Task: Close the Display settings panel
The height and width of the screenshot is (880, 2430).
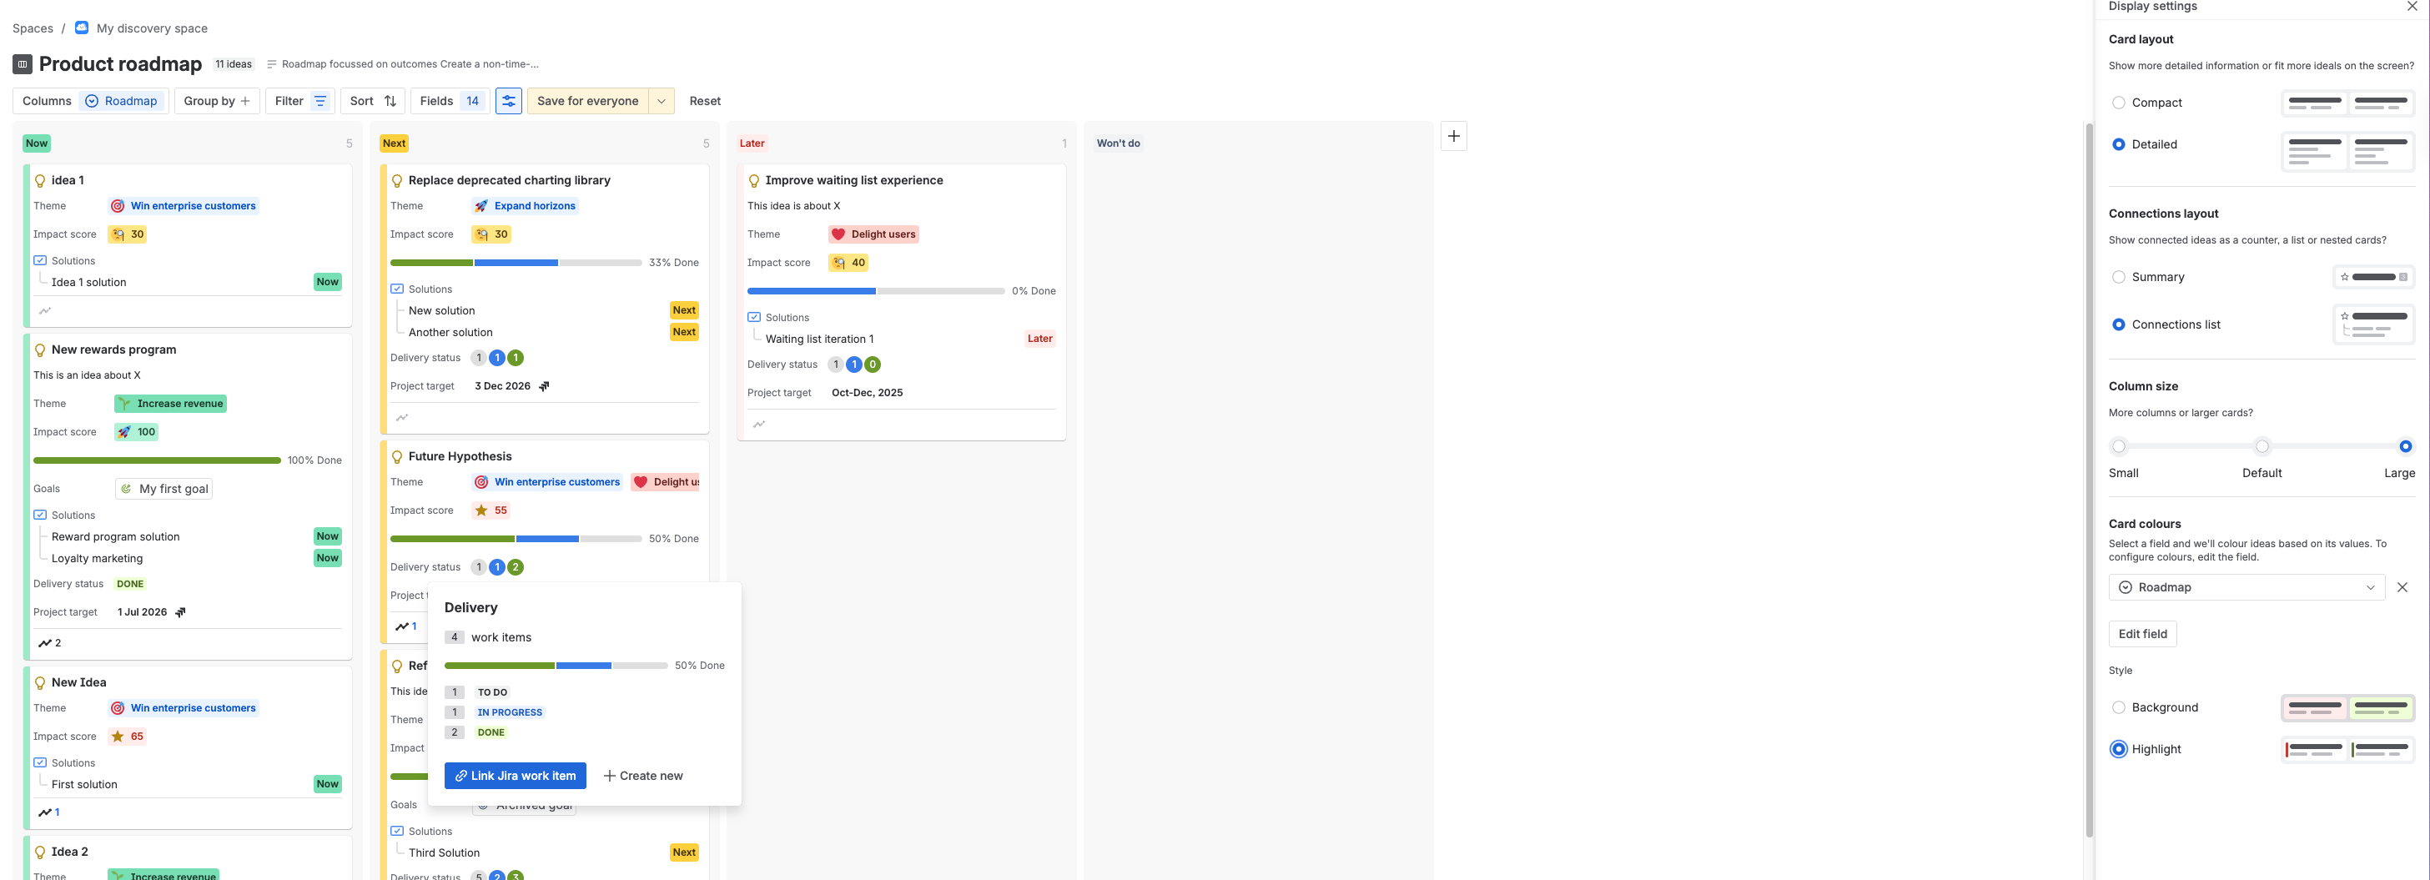Action: coord(2412,7)
